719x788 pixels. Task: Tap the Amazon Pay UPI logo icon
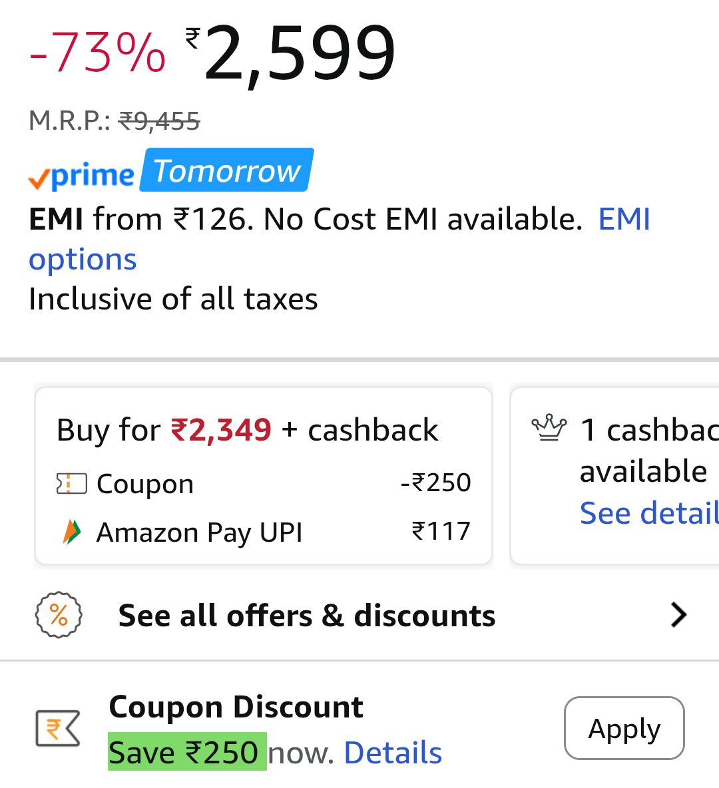pyautogui.click(x=71, y=532)
